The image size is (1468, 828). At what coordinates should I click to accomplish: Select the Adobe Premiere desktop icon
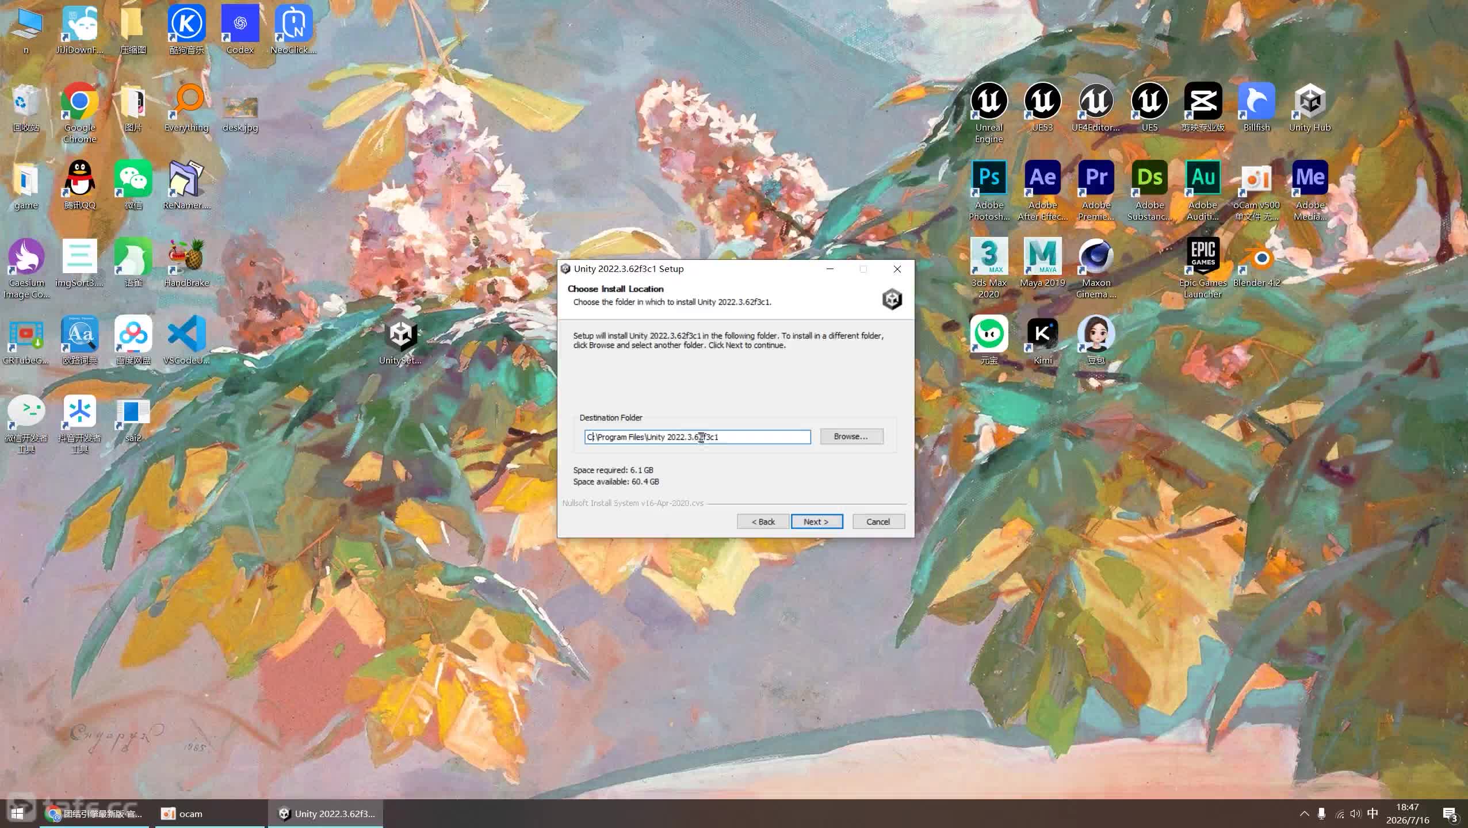(1096, 191)
